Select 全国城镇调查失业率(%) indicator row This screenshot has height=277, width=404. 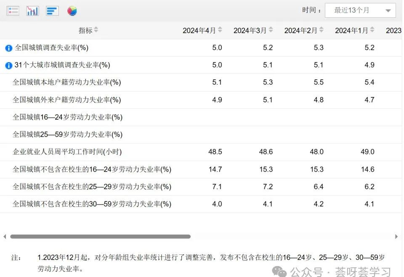[51, 47]
